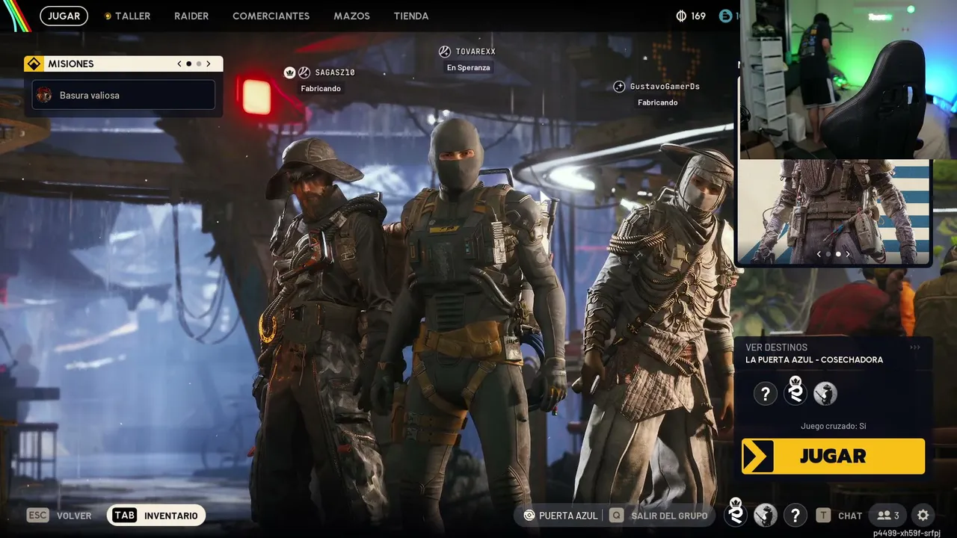Click the crowned squad leader emblem in play panel
This screenshot has width=957, height=538.
796,391
